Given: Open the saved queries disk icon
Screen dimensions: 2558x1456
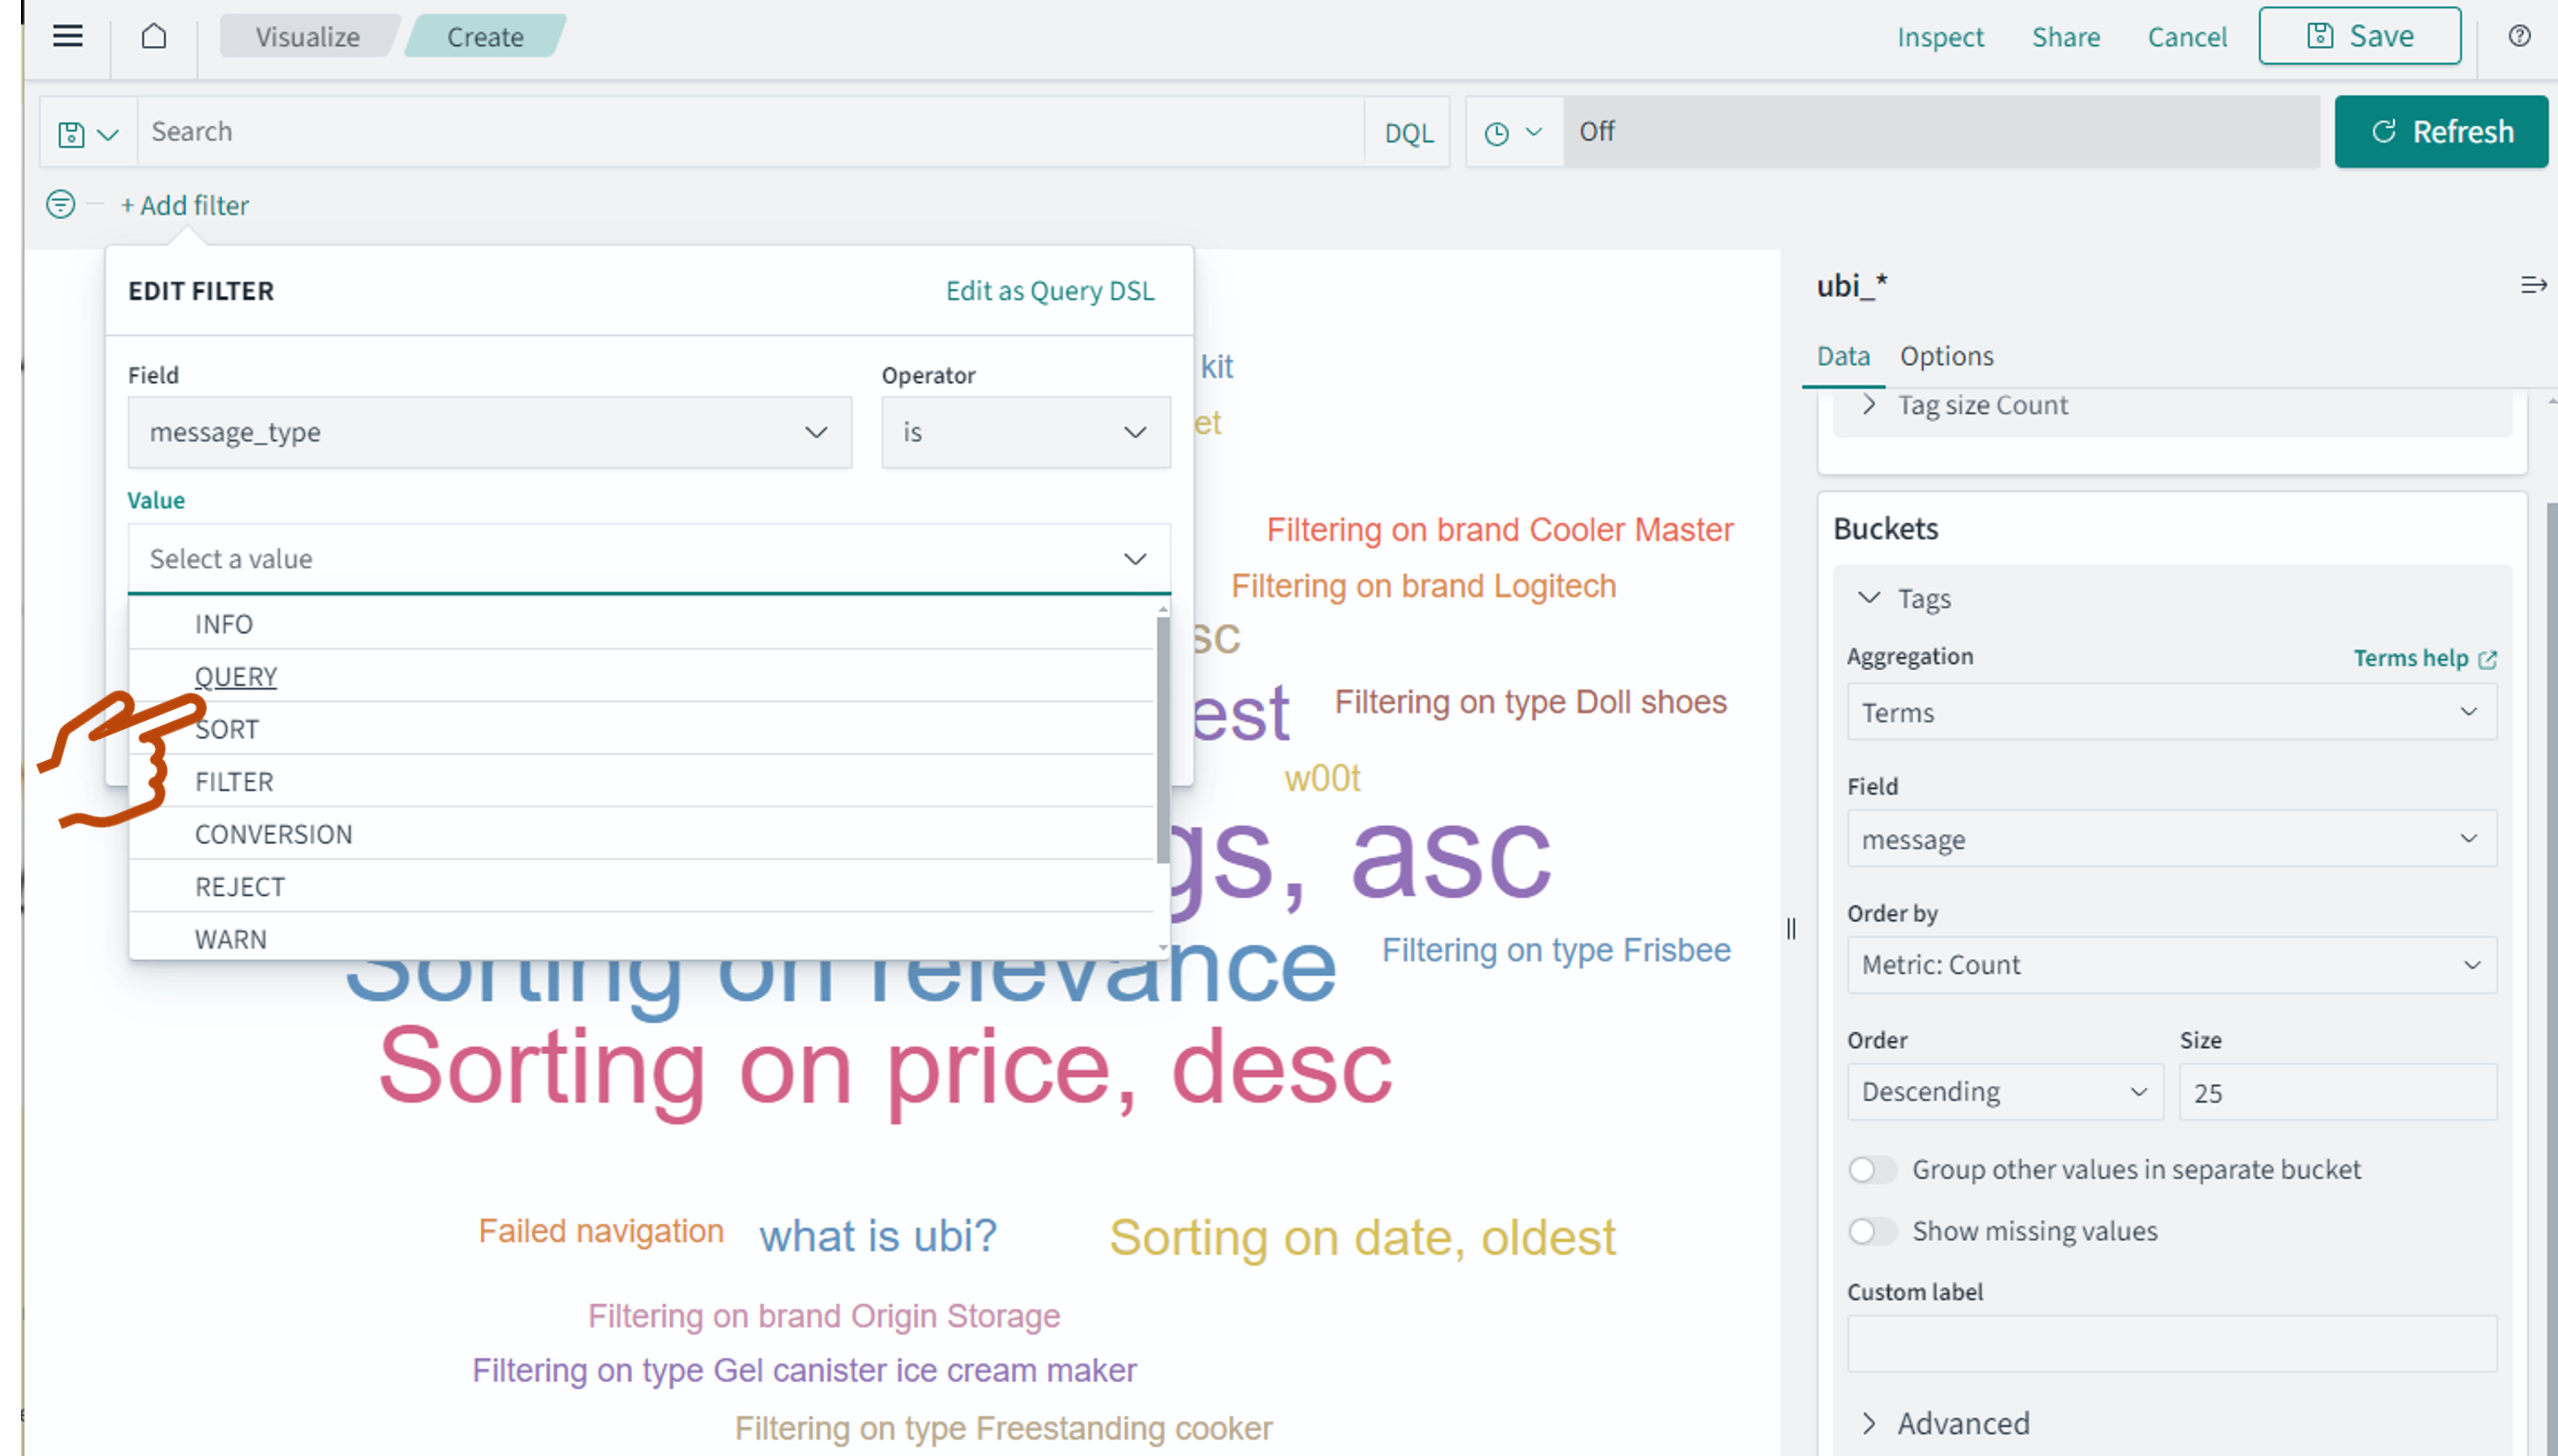Looking at the screenshot, I should tap(72, 133).
